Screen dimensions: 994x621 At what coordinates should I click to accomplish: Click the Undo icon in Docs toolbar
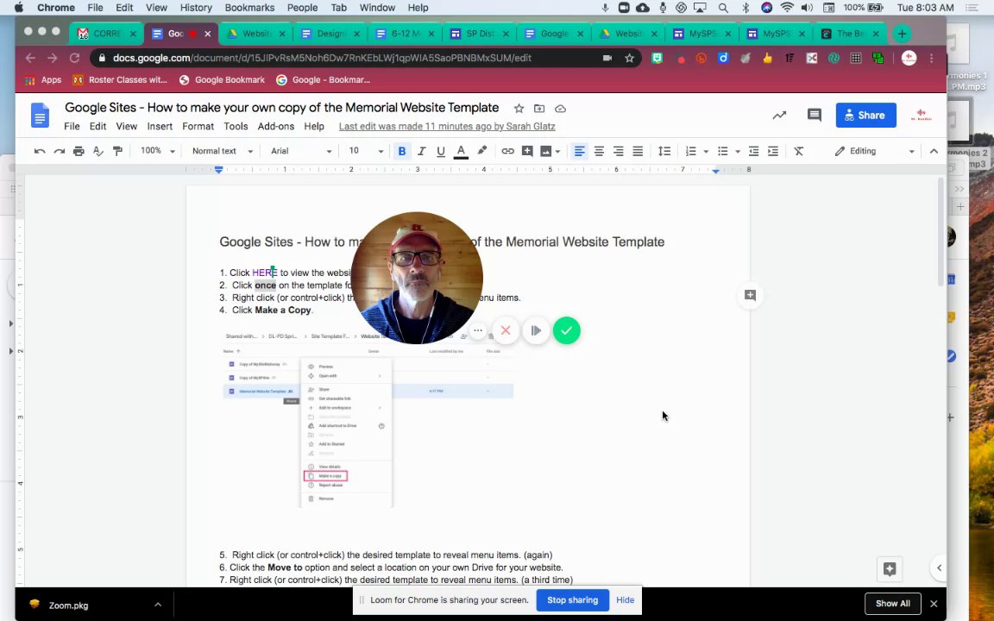click(40, 151)
